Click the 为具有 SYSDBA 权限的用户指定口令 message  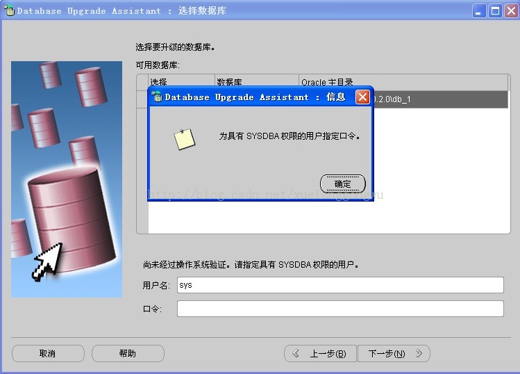tap(290, 136)
